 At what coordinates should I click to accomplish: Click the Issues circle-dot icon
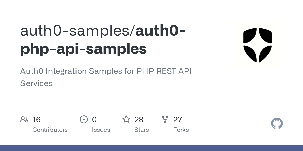pyautogui.click(x=84, y=119)
